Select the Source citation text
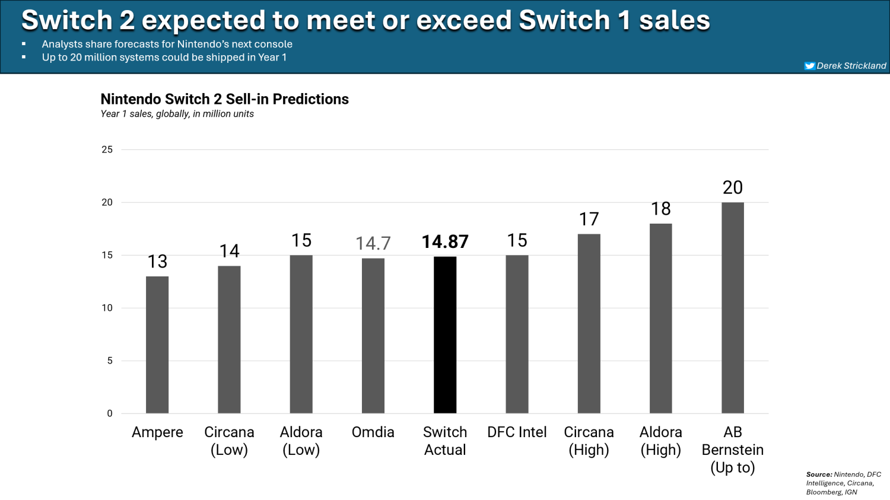The width and height of the screenshot is (890, 500). coord(843,483)
